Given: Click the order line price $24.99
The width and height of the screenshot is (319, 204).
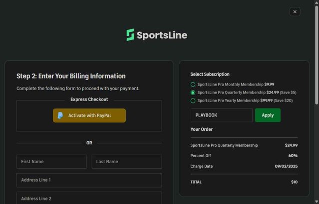Looking at the screenshot, I should (291, 145).
